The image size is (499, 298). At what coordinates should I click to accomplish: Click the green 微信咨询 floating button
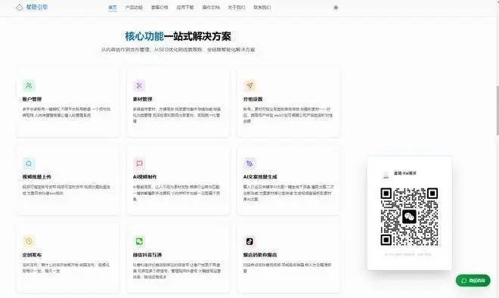[473, 281]
